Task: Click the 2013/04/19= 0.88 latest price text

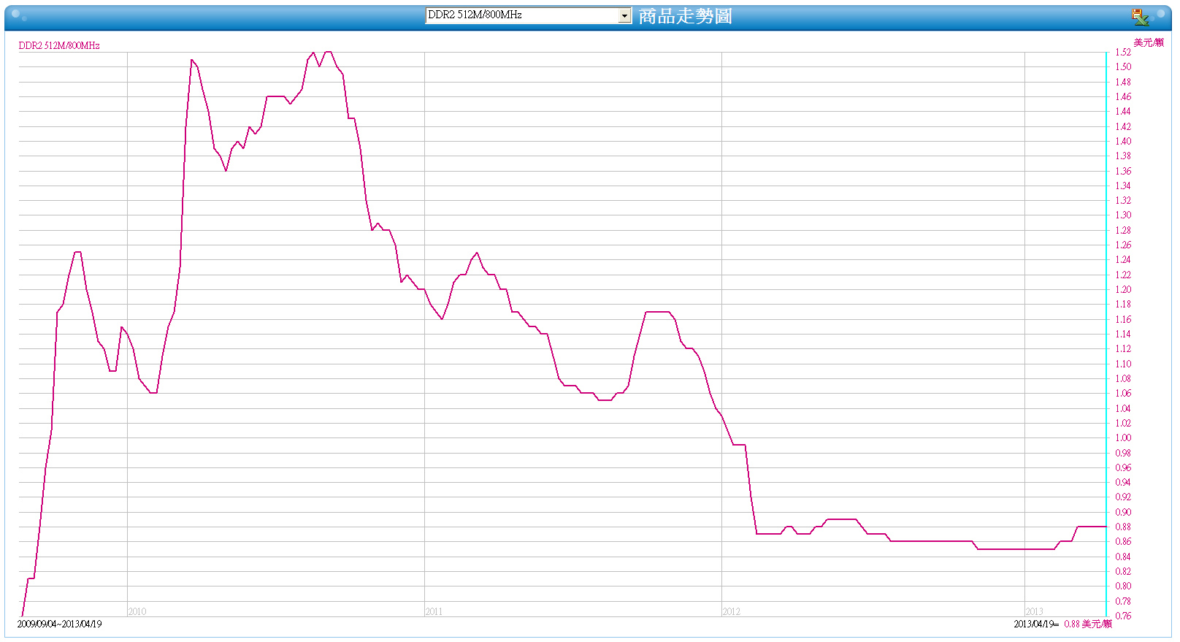Action: click(x=1062, y=624)
